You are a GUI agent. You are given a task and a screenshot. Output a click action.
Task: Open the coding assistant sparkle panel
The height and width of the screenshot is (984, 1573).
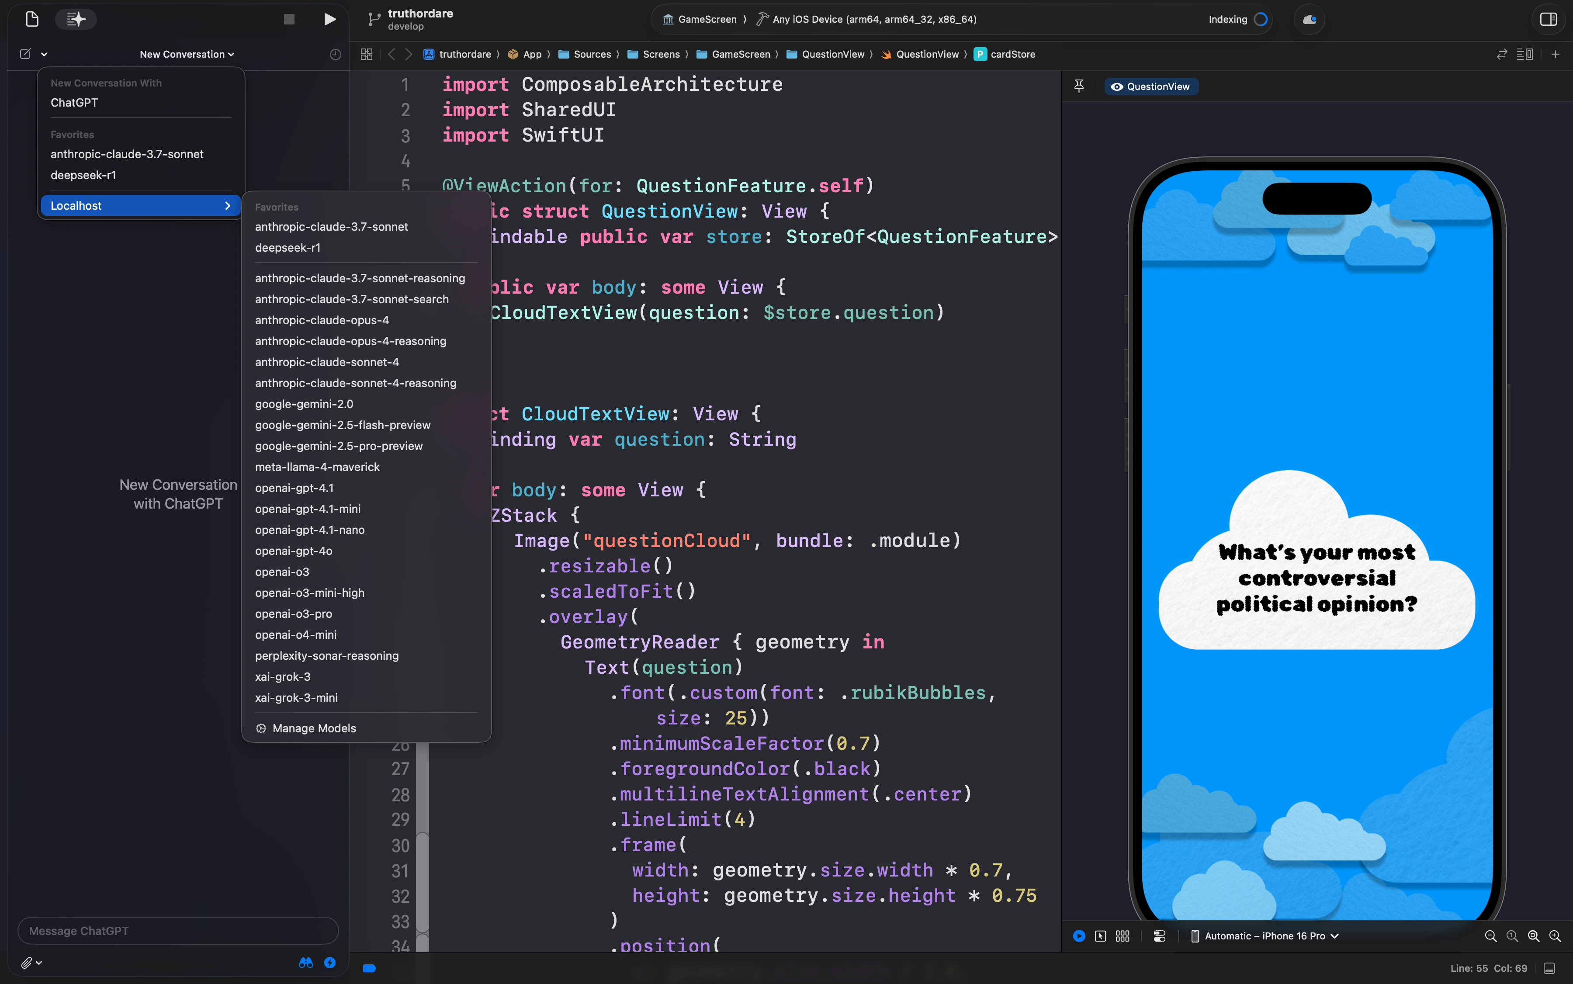[76, 20]
